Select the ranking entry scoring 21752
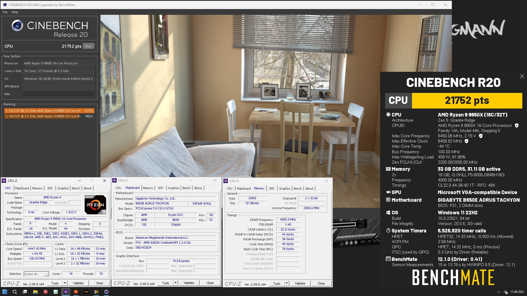Viewport: 527px width, 296px height. pyautogui.click(x=49, y=111)
